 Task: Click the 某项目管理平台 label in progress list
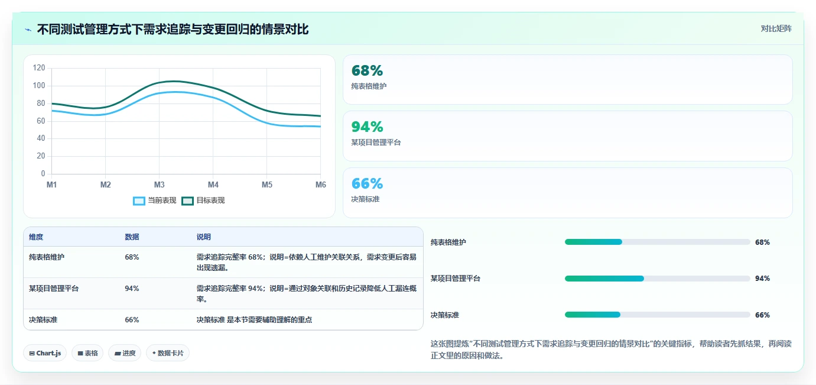click(456, 279)
